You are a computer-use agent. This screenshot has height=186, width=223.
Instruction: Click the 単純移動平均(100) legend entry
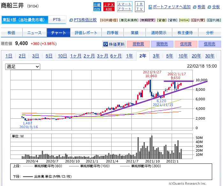[89, 166]
